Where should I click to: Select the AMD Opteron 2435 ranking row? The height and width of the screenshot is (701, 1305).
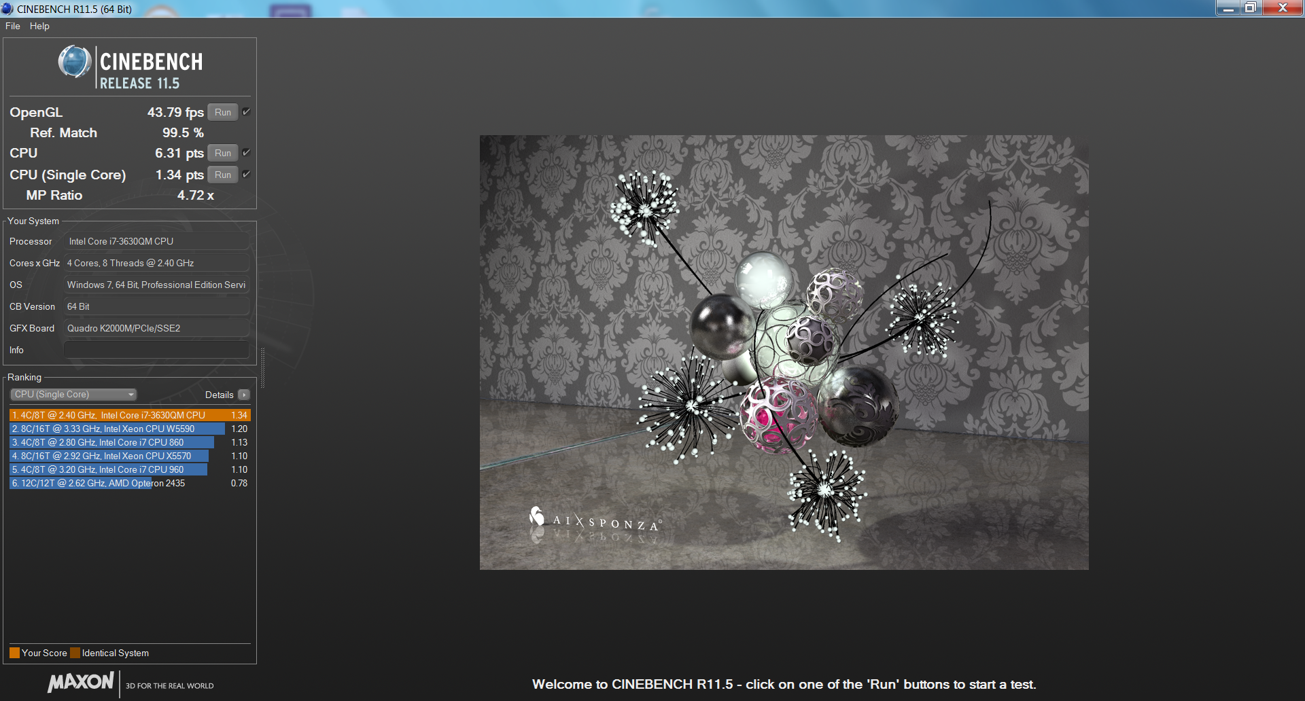130,483
